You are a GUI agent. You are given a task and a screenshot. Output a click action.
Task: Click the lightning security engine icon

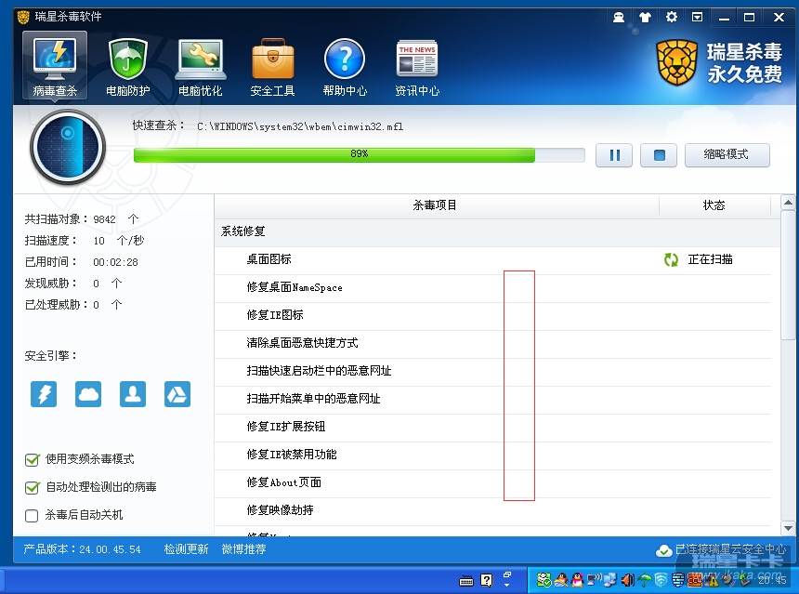(x=44, y=394)
